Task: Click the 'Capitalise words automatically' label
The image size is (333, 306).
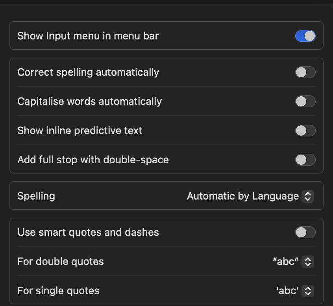Action: coord(90,101)
